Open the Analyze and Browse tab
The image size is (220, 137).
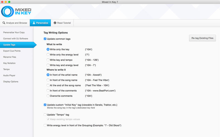click(15, 23)
